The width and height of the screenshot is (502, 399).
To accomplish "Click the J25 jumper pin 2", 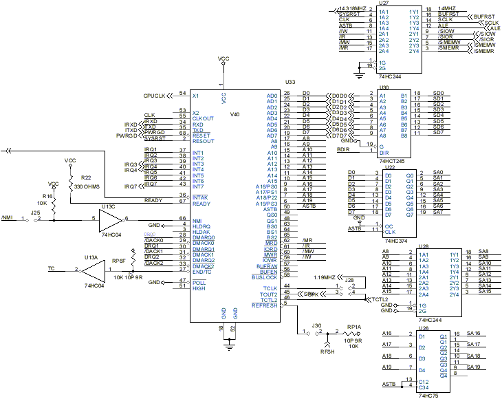I will coord(36,220).
